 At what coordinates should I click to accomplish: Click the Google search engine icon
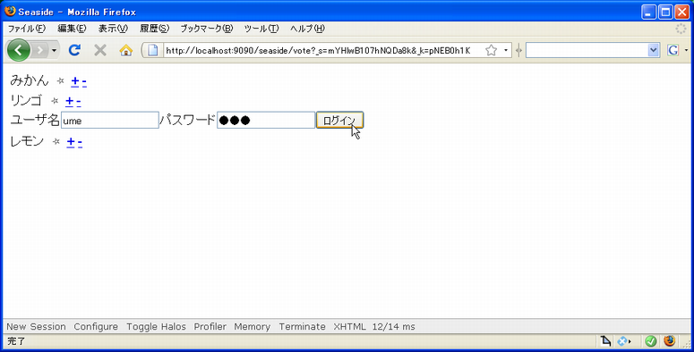(673, 50)
